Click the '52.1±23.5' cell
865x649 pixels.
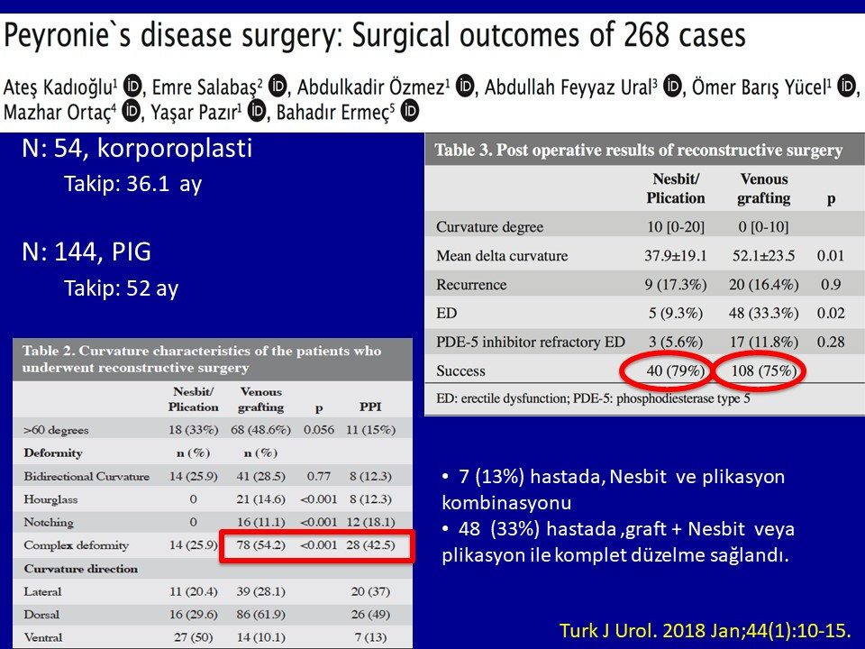(763, 255)
